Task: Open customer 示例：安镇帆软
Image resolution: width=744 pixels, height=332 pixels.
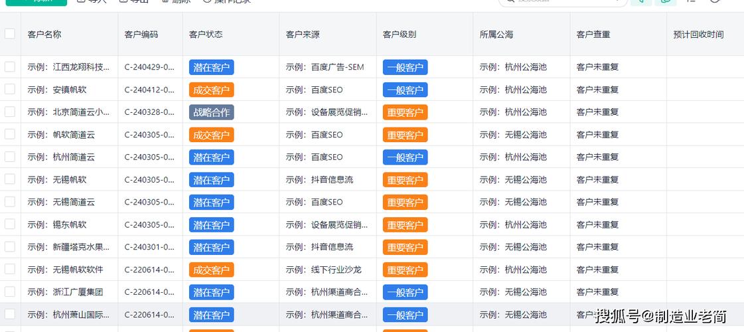Action: (57, 90)
